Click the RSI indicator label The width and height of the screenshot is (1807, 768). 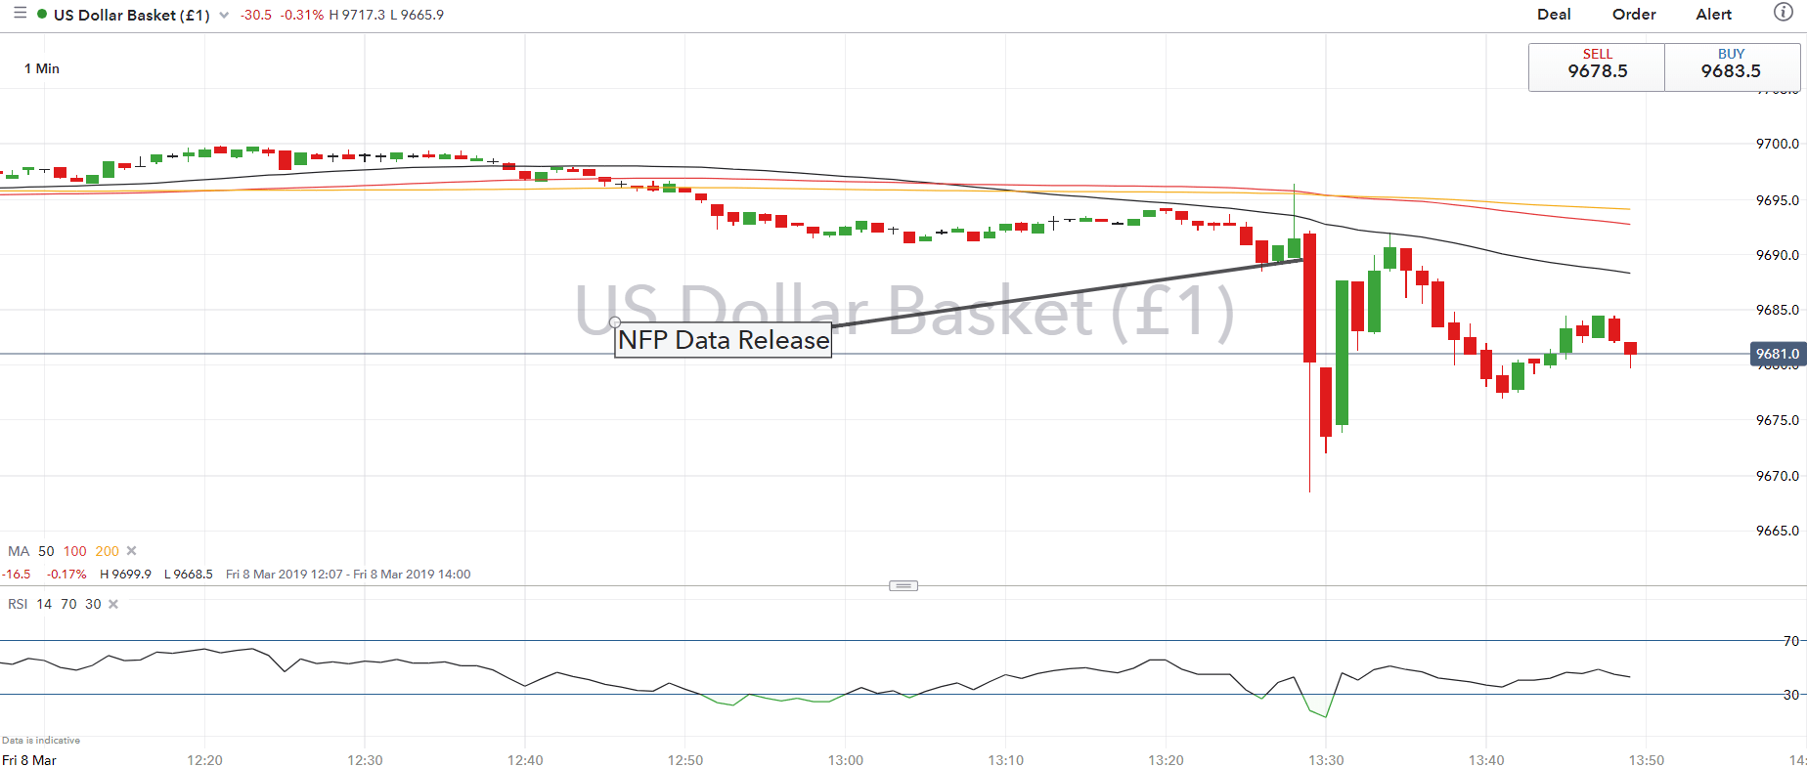[x=18, y=604]
